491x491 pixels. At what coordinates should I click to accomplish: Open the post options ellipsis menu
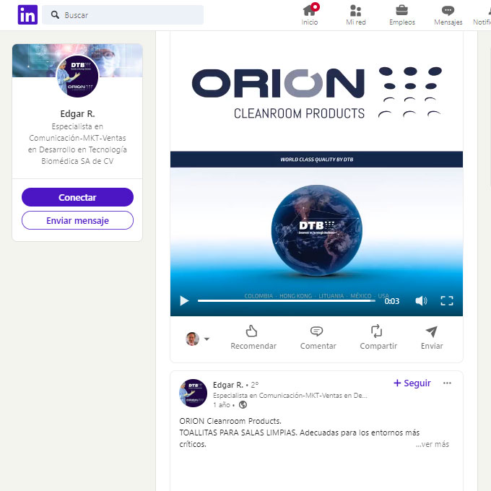[x=447, y=383]
